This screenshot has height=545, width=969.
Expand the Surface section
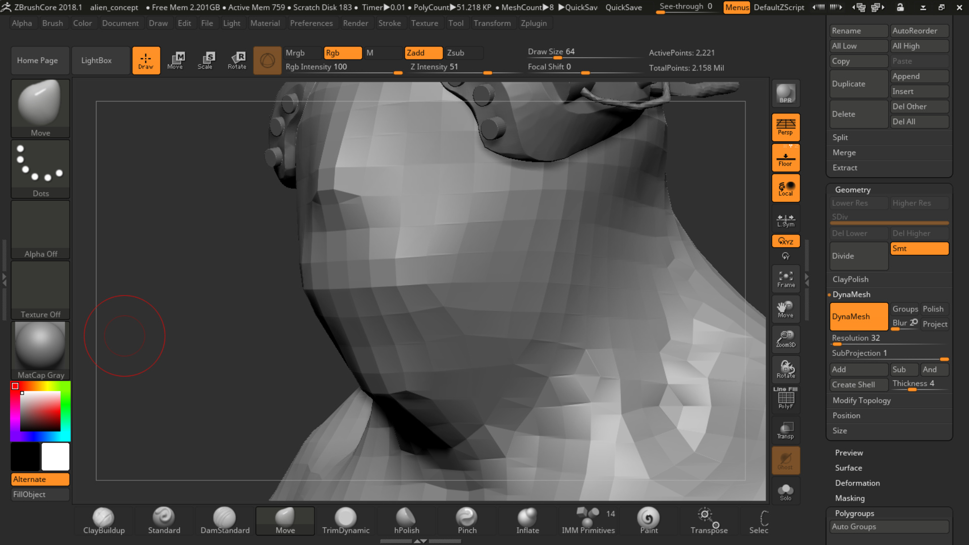pyautogui.click(x=848, y=468)
